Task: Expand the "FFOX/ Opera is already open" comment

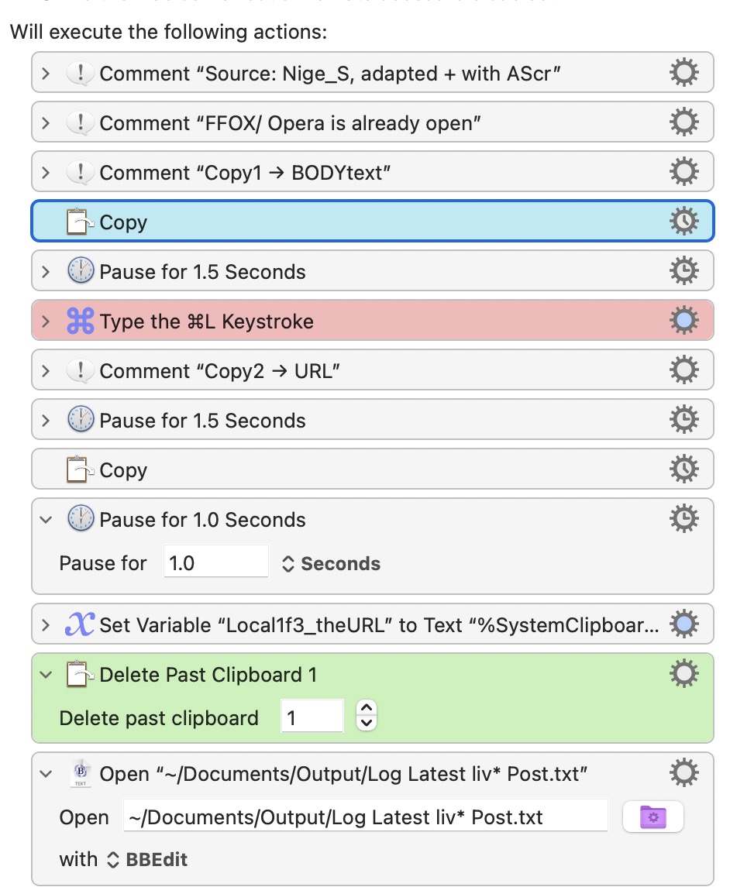Action: tap(46, 123)
